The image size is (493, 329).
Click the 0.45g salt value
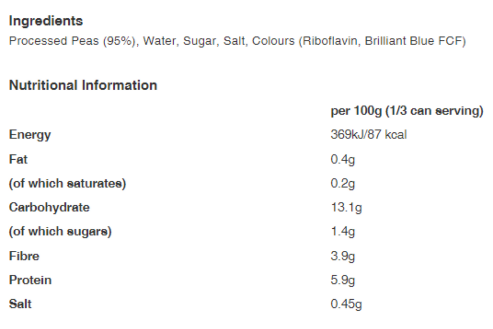coord(346,304)
